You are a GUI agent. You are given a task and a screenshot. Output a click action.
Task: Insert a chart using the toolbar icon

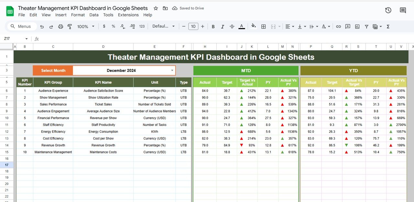pyautogui.click(x=357, y=27)
